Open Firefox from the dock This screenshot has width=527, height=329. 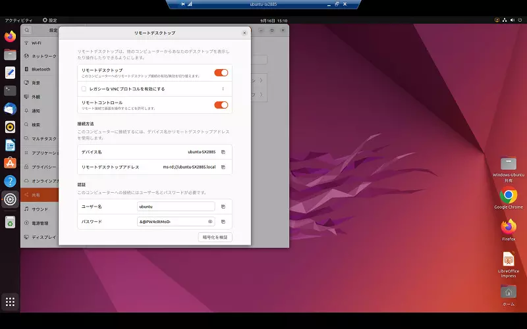[10, 36]
